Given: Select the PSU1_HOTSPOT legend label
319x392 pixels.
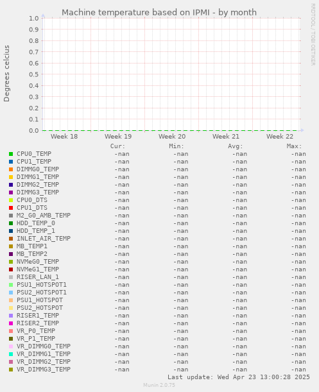Looking at the screenshot, I should click(x=40, y=300).
